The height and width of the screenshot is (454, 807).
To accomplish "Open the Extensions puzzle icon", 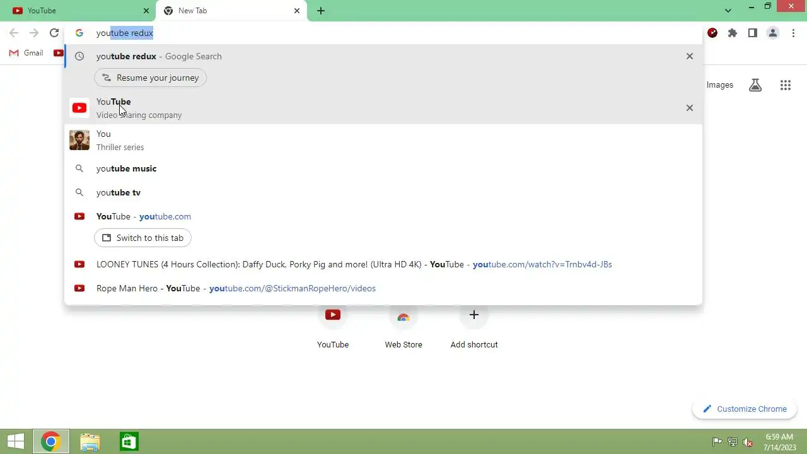I will click(733, 33).
